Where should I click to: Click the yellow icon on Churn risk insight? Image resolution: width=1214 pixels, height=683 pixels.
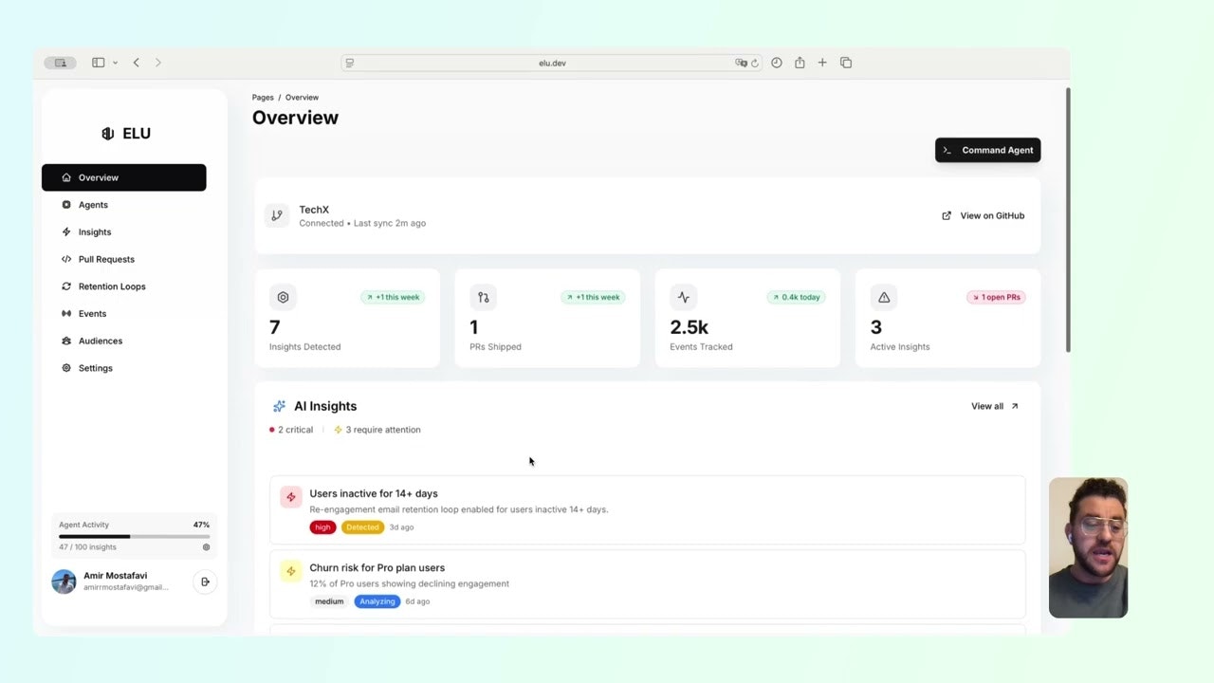[x=290, y=571]
